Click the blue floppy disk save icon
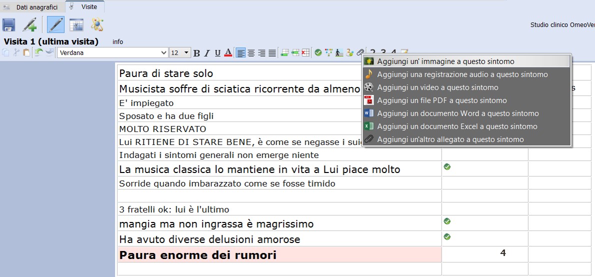This screenshot has height=277, width=595. pyautogui.click(x=9, y=24)
